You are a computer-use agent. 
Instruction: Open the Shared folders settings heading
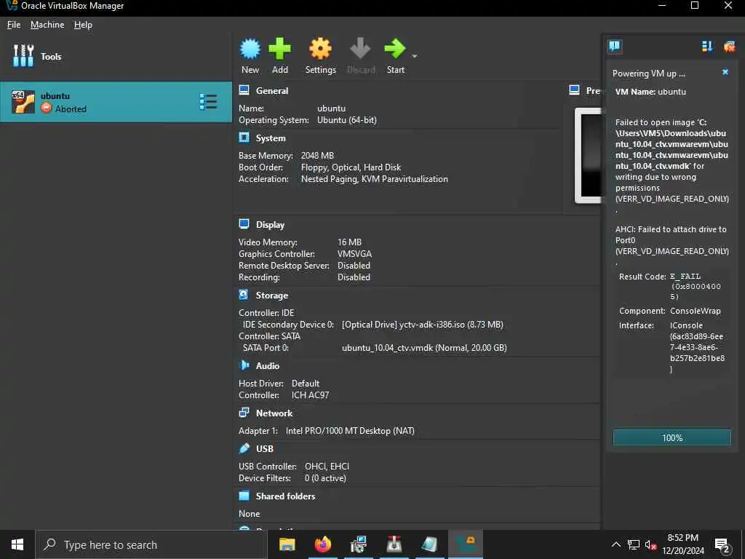tap(285, 496)
